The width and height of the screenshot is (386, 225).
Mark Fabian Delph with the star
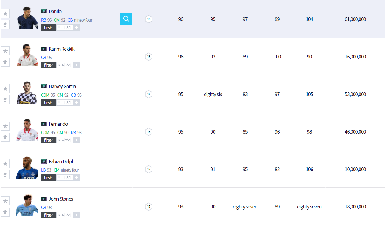pyautogui.click(x=5, y=163)
